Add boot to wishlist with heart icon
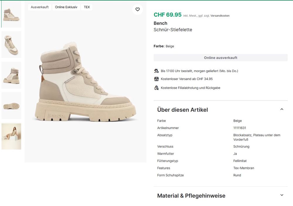This screenshot has height=206, width=293. [137, 9]
